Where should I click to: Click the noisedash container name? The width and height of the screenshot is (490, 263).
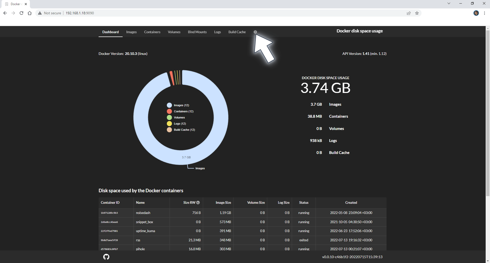(x=143, y=213)
